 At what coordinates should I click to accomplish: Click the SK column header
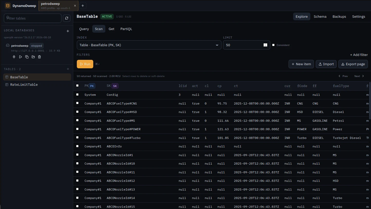(x=112, y=86)
